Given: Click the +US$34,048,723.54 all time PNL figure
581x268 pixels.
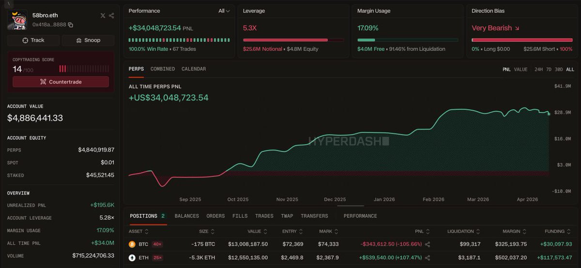Looking at the screenshot, I should coord(168,98).
